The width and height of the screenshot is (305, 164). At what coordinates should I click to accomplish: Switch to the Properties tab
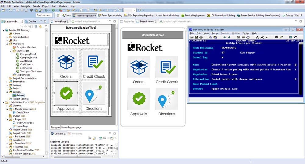pyautogui.click(x=127, y=22)
